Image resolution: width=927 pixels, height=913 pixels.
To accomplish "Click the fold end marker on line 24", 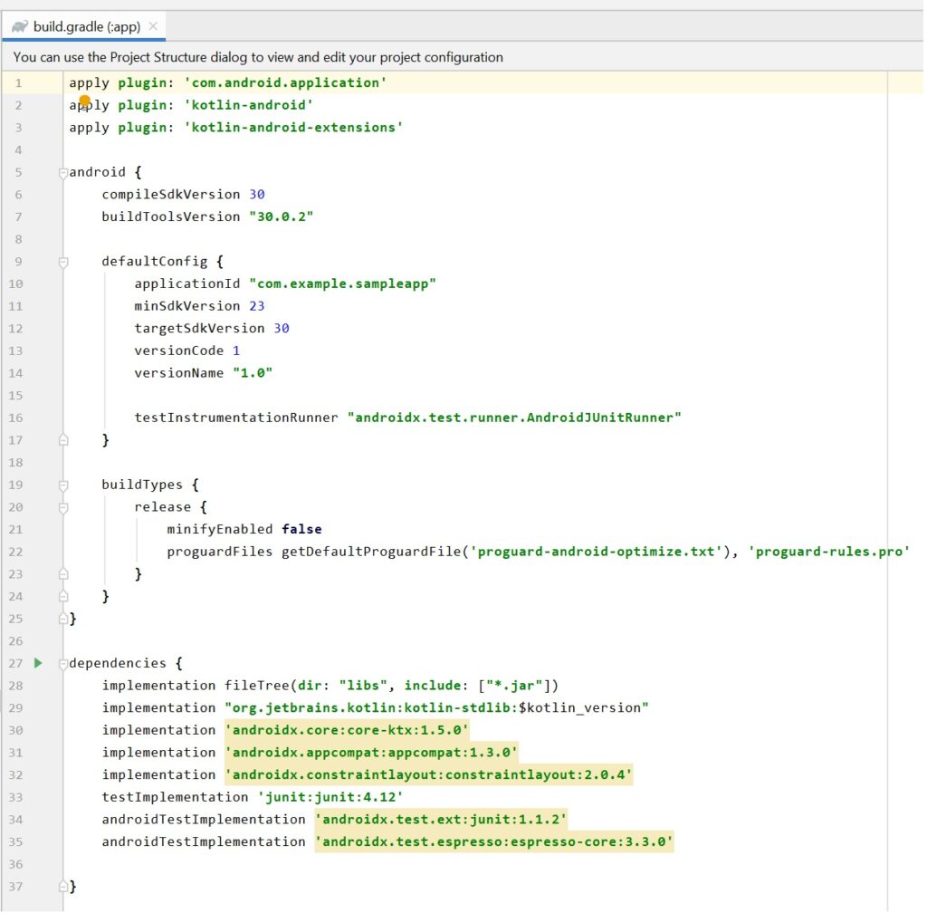I will (x=63, y=597).
